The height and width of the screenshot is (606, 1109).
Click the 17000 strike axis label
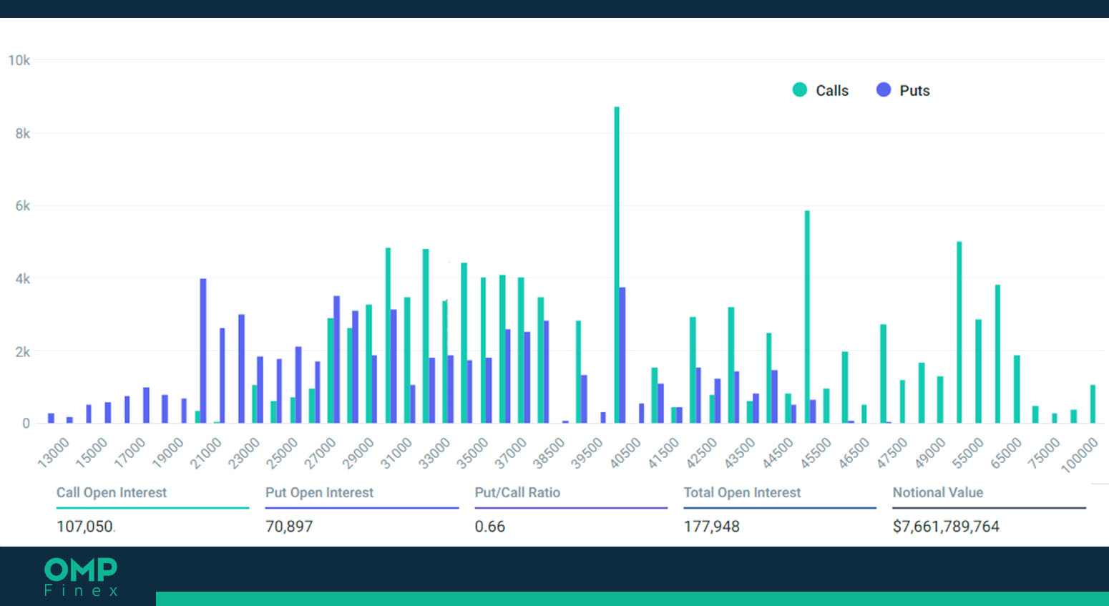[130, 453]
